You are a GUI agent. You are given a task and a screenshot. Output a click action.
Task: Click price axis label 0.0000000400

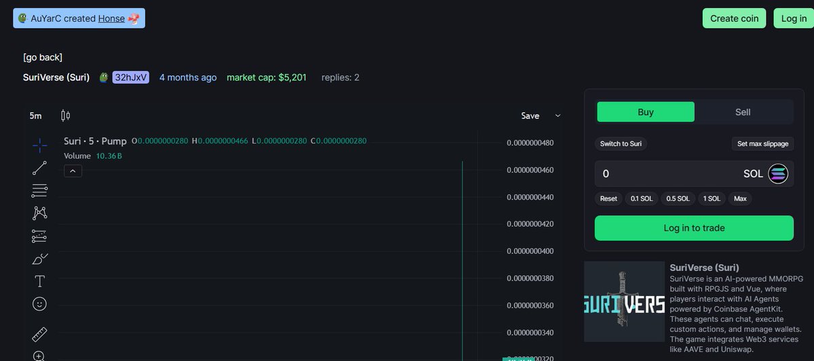coord(530,251)
